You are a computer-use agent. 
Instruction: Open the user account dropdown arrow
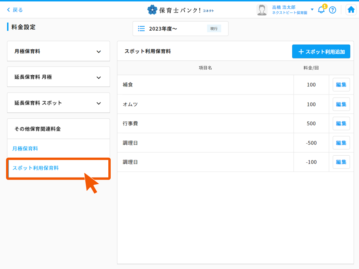(312, 9)
